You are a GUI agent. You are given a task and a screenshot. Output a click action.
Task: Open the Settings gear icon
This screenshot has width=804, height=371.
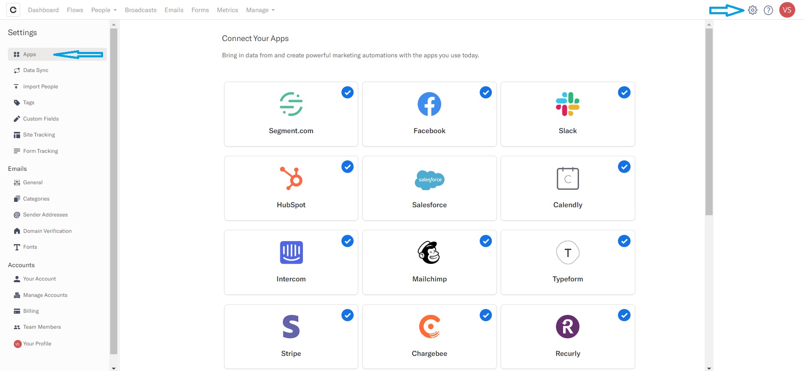pos(752,10)
